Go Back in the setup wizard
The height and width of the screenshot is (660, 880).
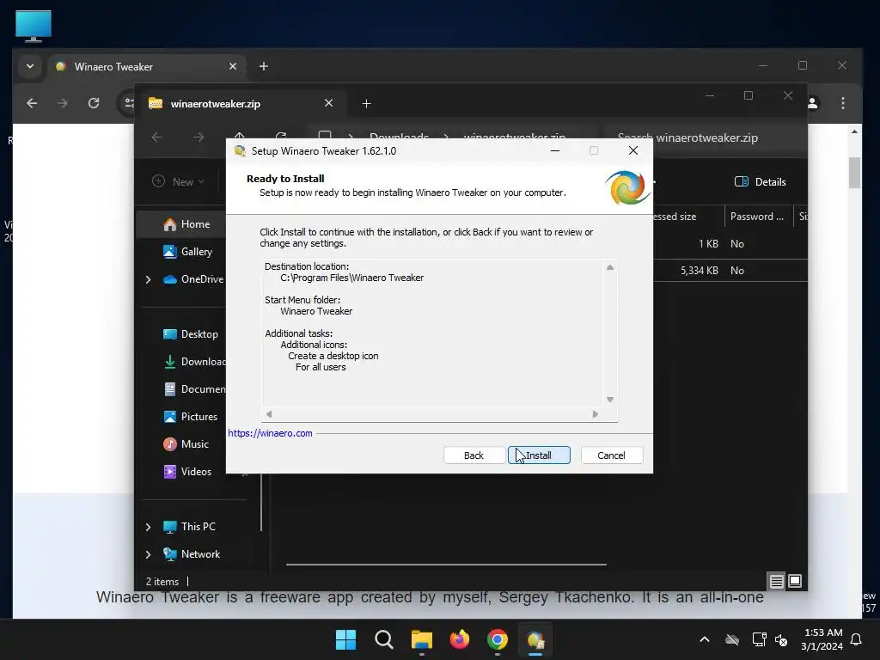(x=474, y=455)
